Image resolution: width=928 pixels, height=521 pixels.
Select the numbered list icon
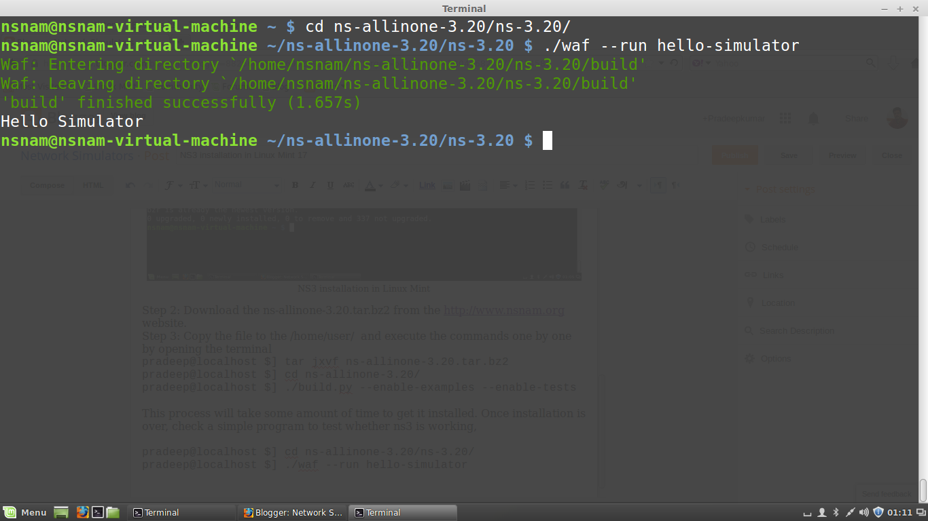coord(530,185)
